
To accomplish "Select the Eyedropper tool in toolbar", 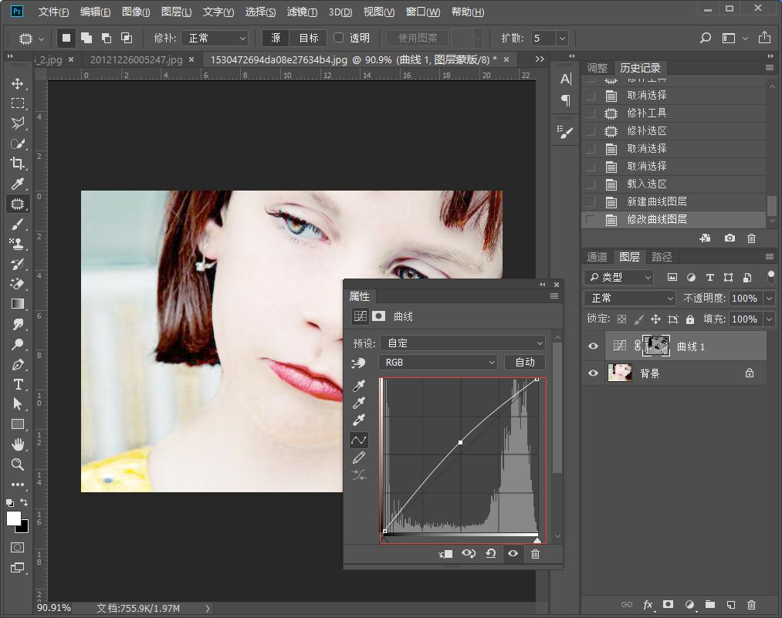I will (17, 184).
